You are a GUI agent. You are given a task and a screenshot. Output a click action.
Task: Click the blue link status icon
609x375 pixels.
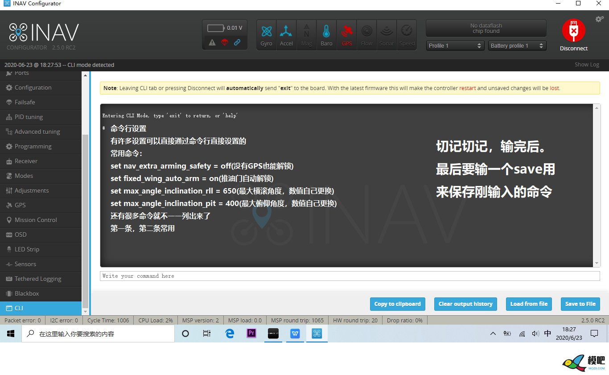tap(237, 42)
